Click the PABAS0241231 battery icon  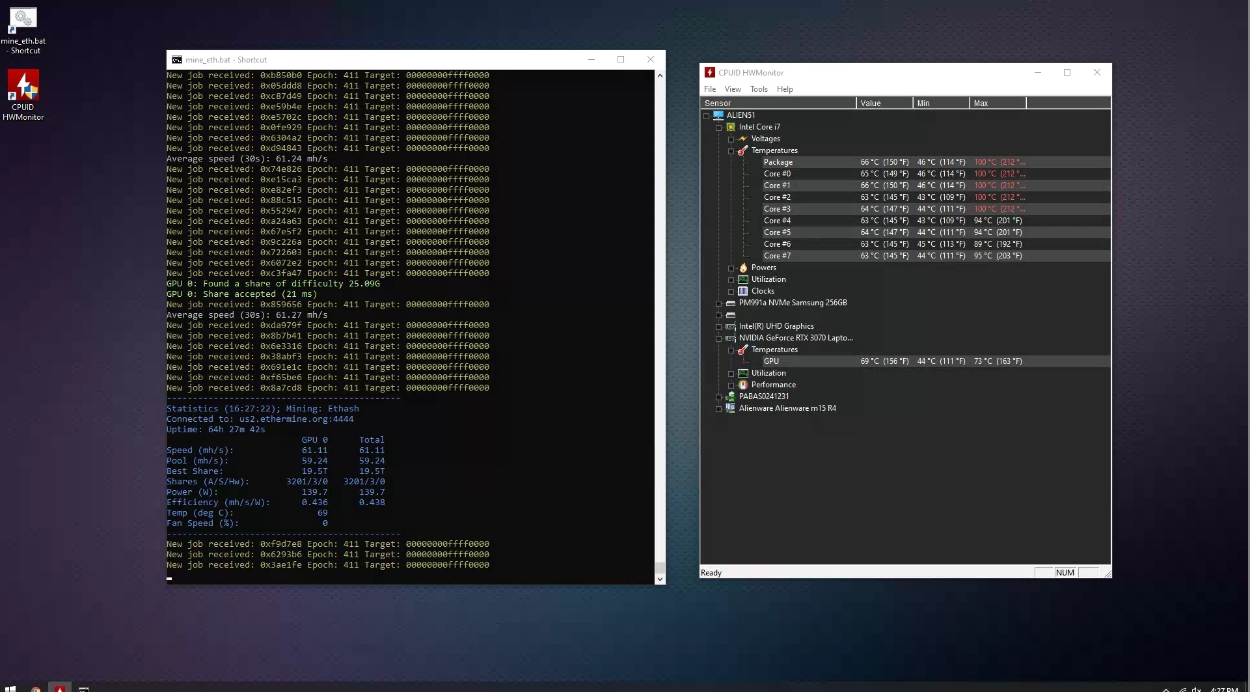(x=731, y=396)
